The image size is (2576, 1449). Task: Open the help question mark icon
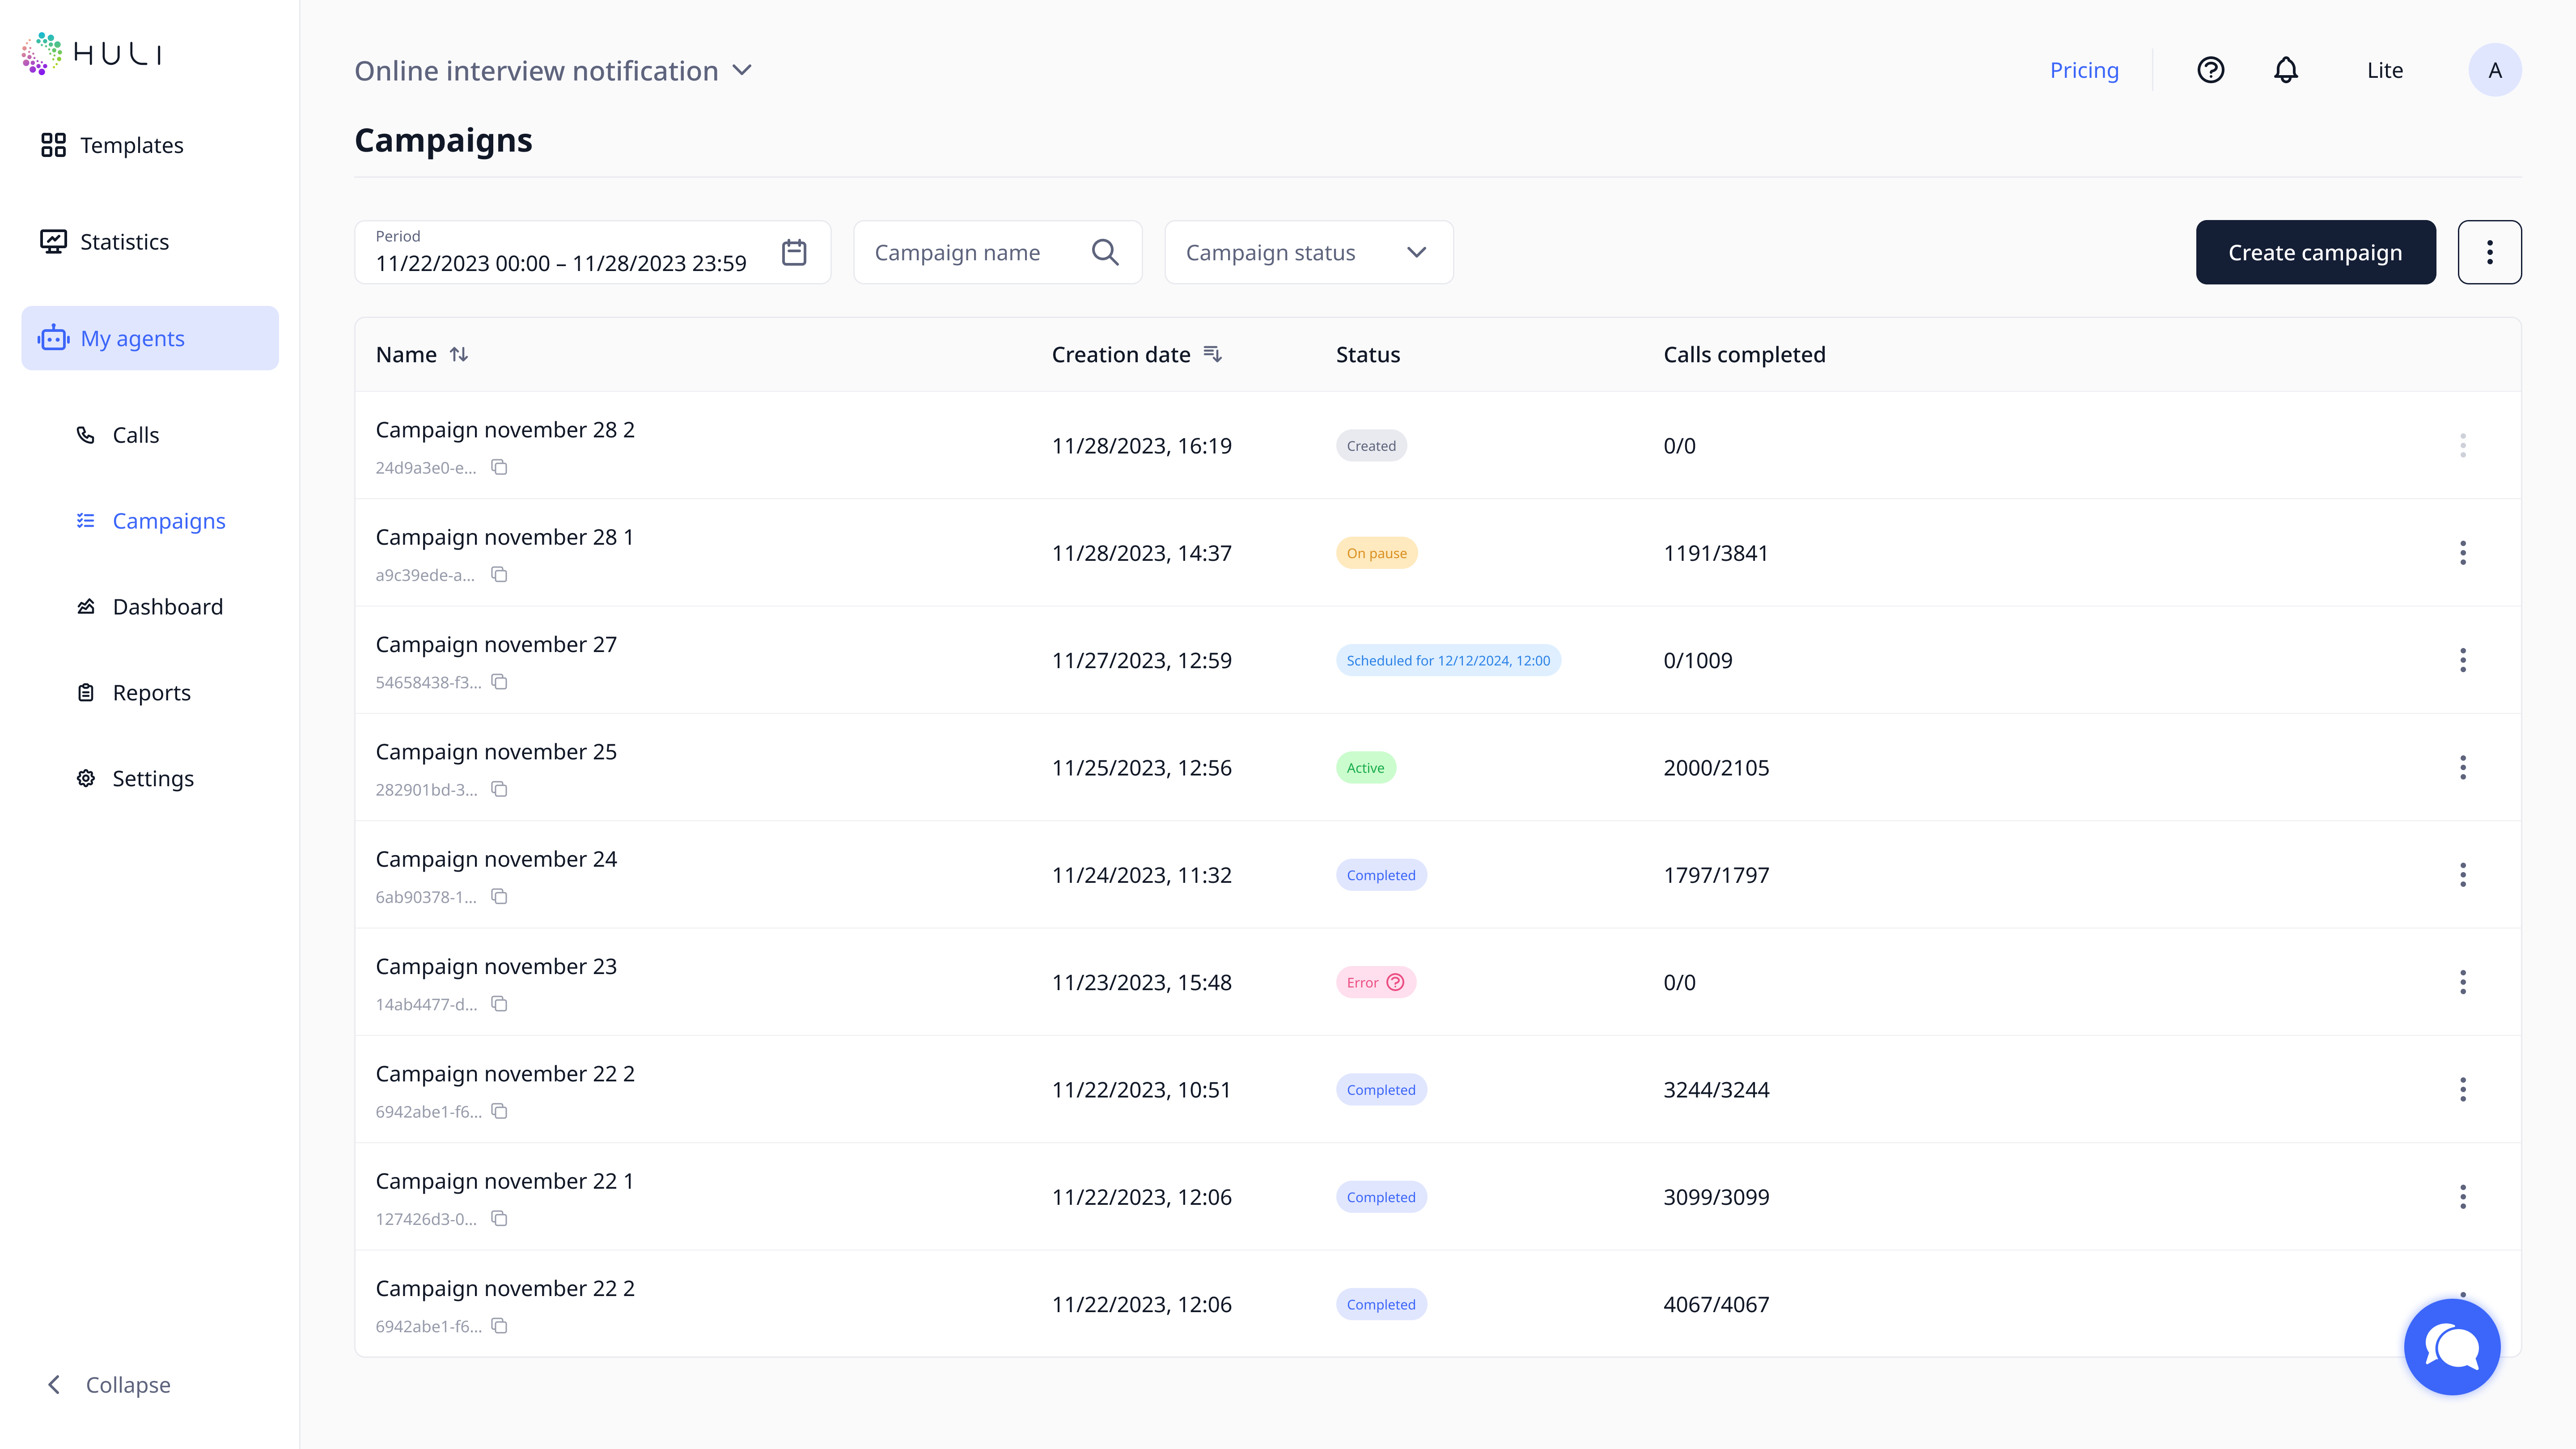click(x=2210, y=70)
